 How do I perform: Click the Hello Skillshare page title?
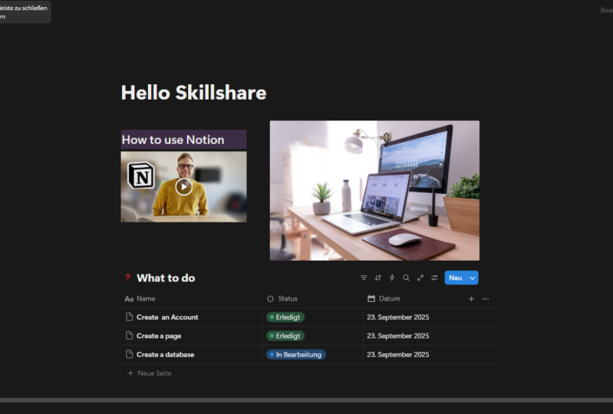193,93
